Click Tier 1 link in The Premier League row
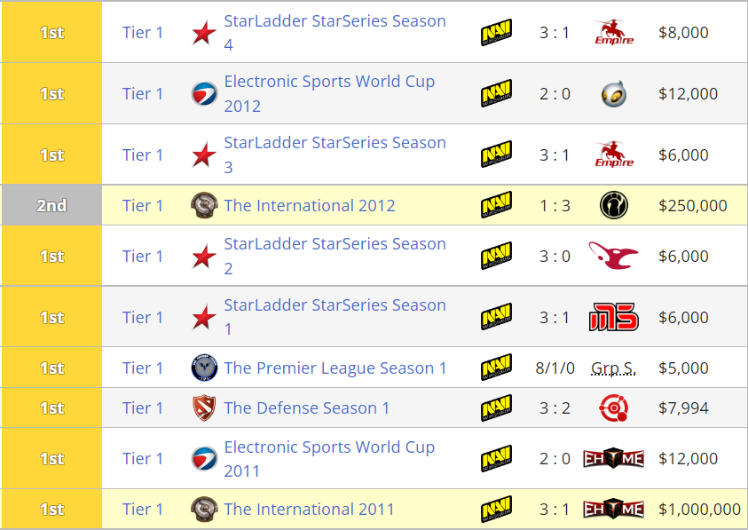The image size is (748, 530). [x=143, y=368]
